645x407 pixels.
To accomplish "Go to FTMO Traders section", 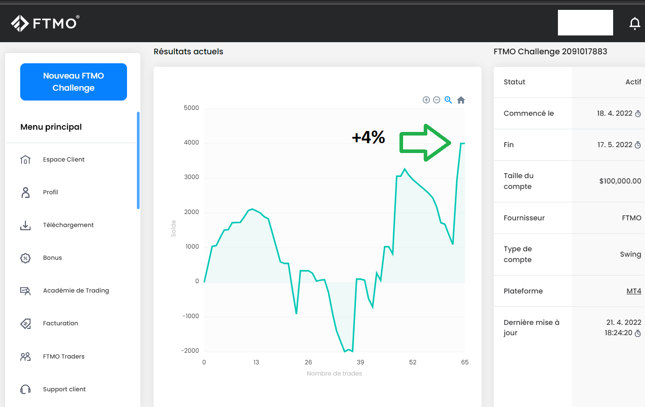I will [x=64, y=357].
